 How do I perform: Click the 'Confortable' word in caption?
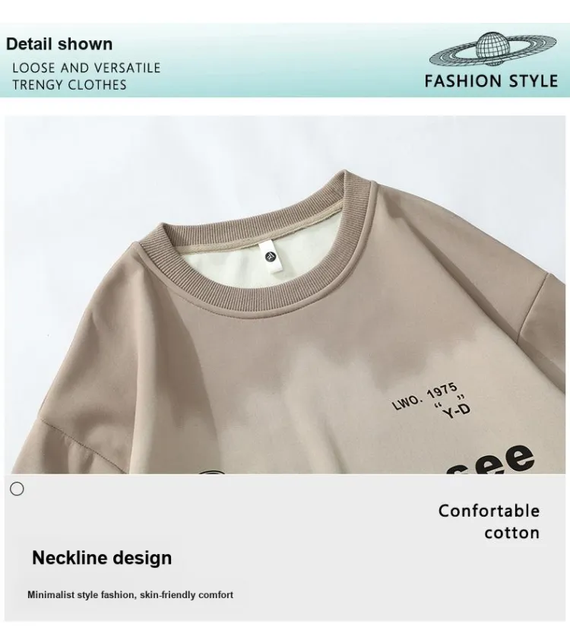[489, 511]
